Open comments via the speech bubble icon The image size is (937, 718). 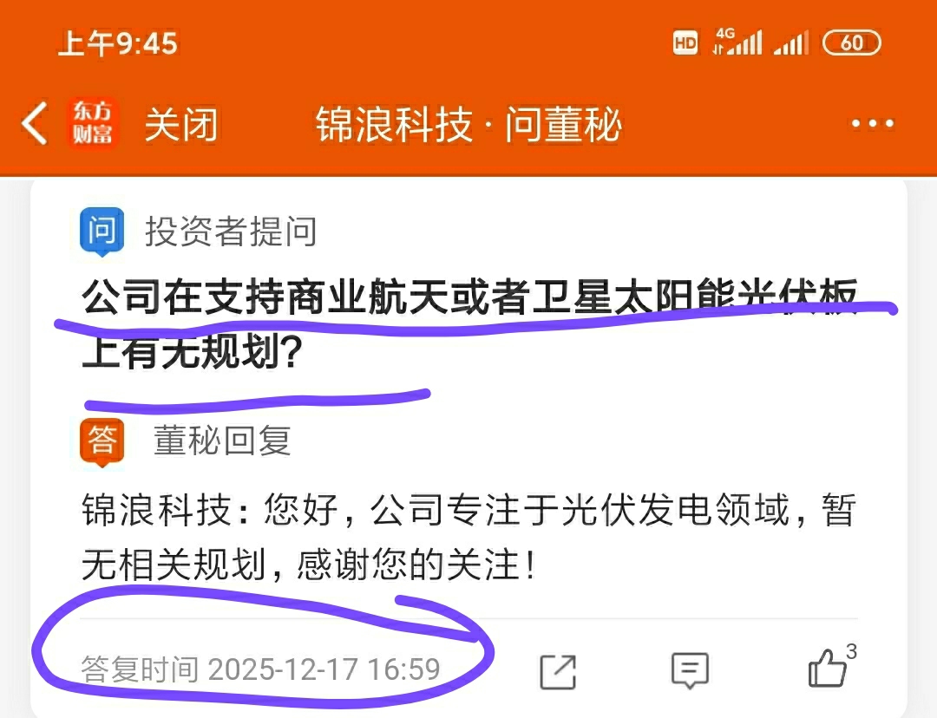(691, 671)
